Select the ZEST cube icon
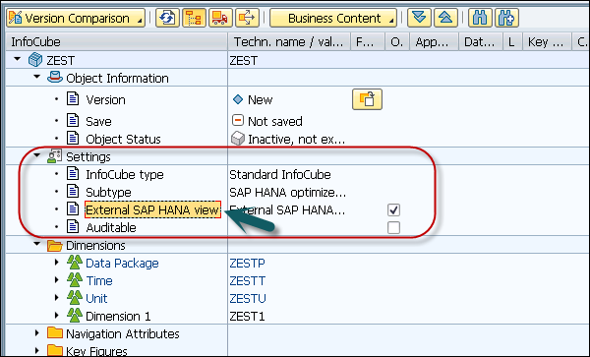The height and width of the screenshot is (357, 590). click(x=35, y=60)
